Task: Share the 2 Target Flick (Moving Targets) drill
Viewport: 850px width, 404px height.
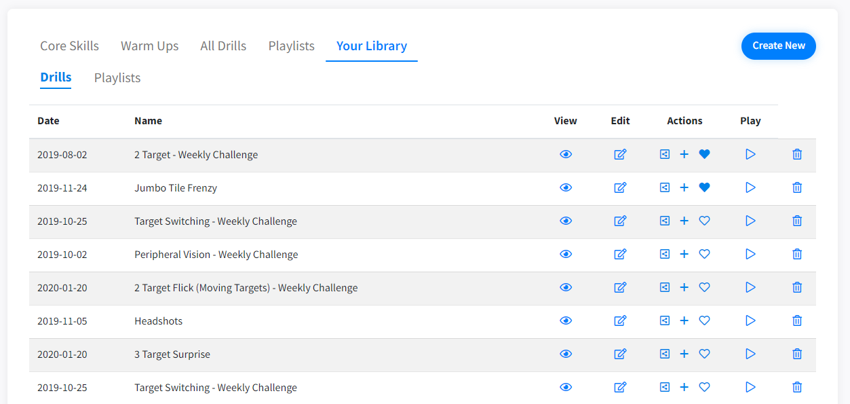Action: click(665, 288)
